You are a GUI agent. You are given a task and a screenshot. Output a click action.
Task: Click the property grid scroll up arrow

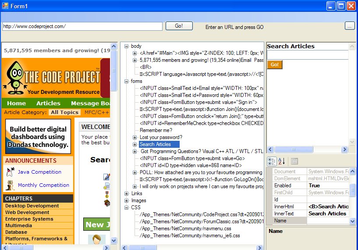pyautogui.click(x=352, y=171)
